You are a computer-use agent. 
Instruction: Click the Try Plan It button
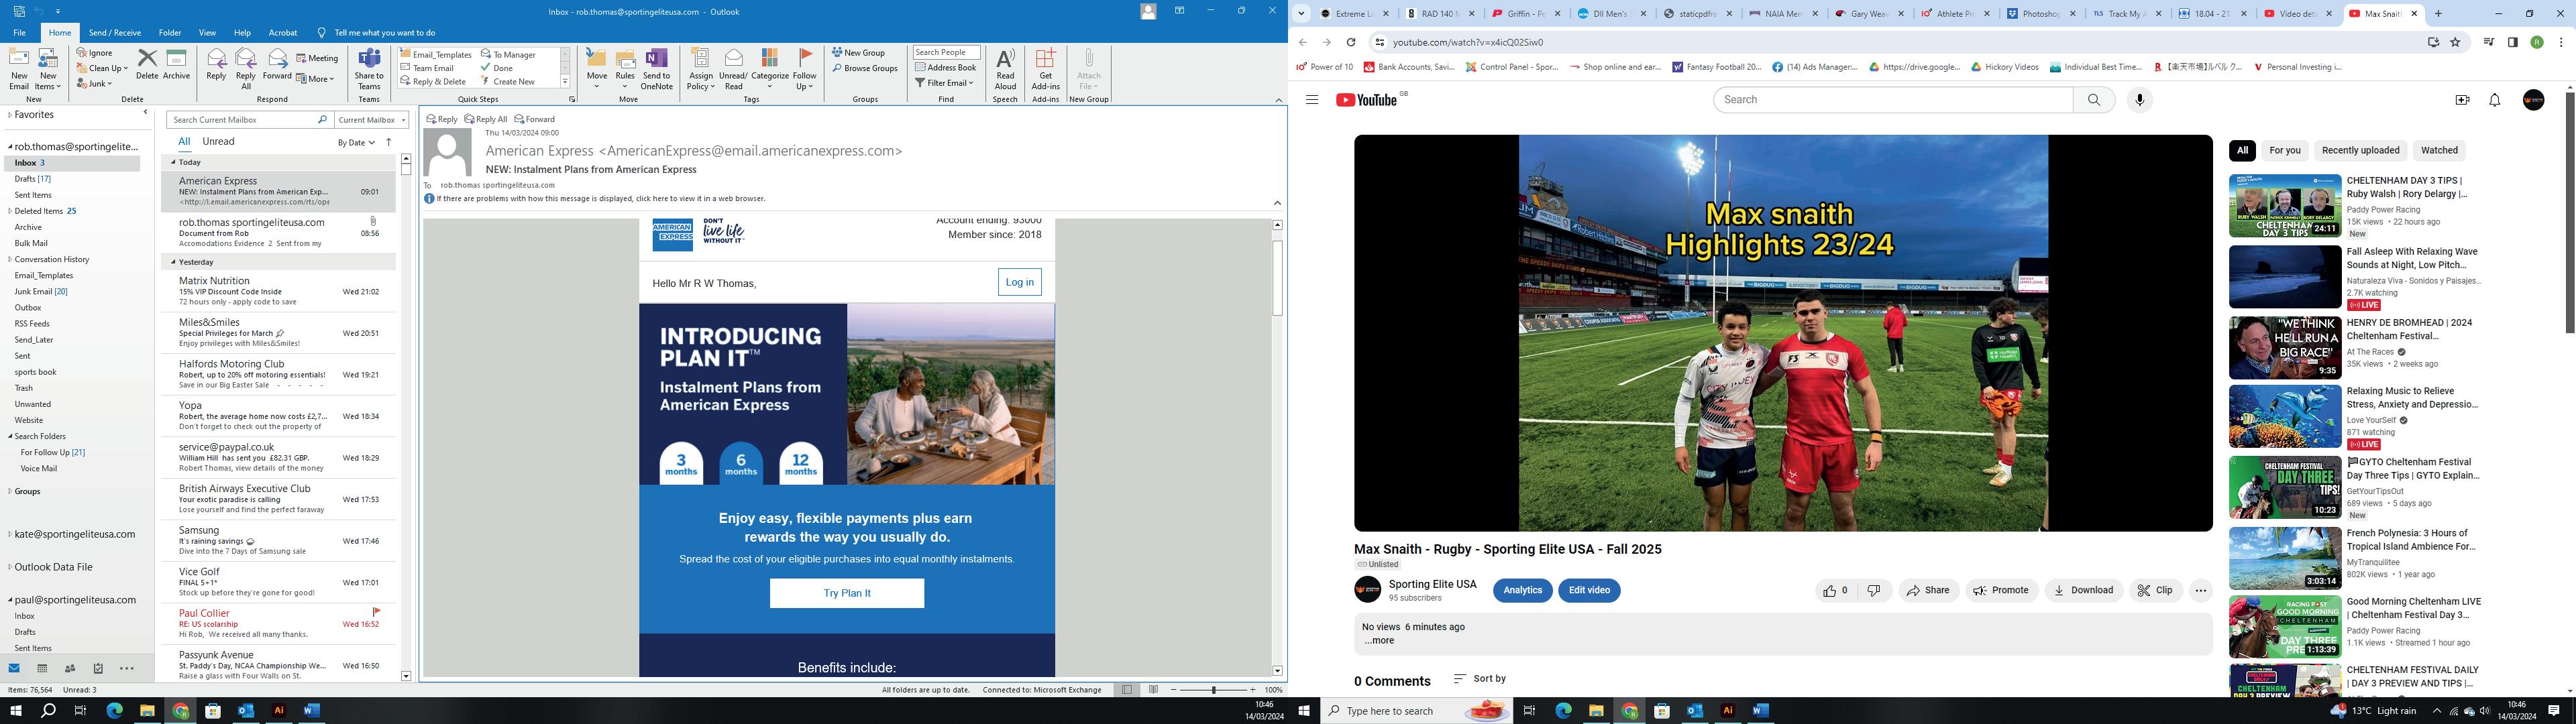click(x=846, y=593)
